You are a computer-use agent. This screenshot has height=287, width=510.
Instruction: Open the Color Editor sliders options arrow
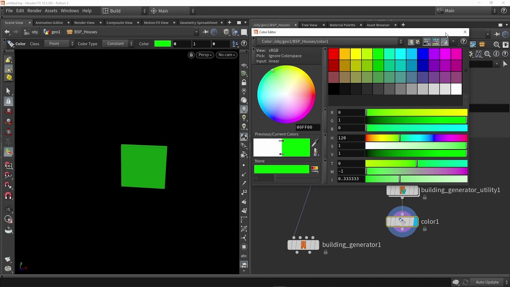[x=453, y=41]
